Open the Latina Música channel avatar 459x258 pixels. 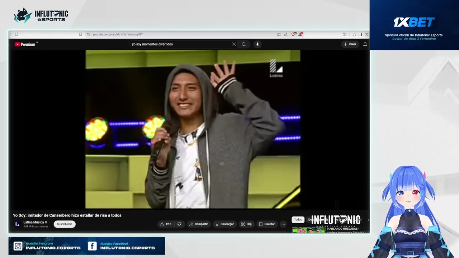[17, 224]
